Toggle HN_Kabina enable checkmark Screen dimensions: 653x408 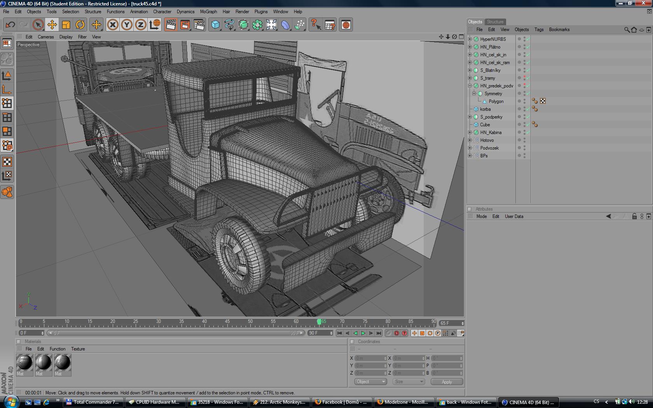(x=528, y=132)
